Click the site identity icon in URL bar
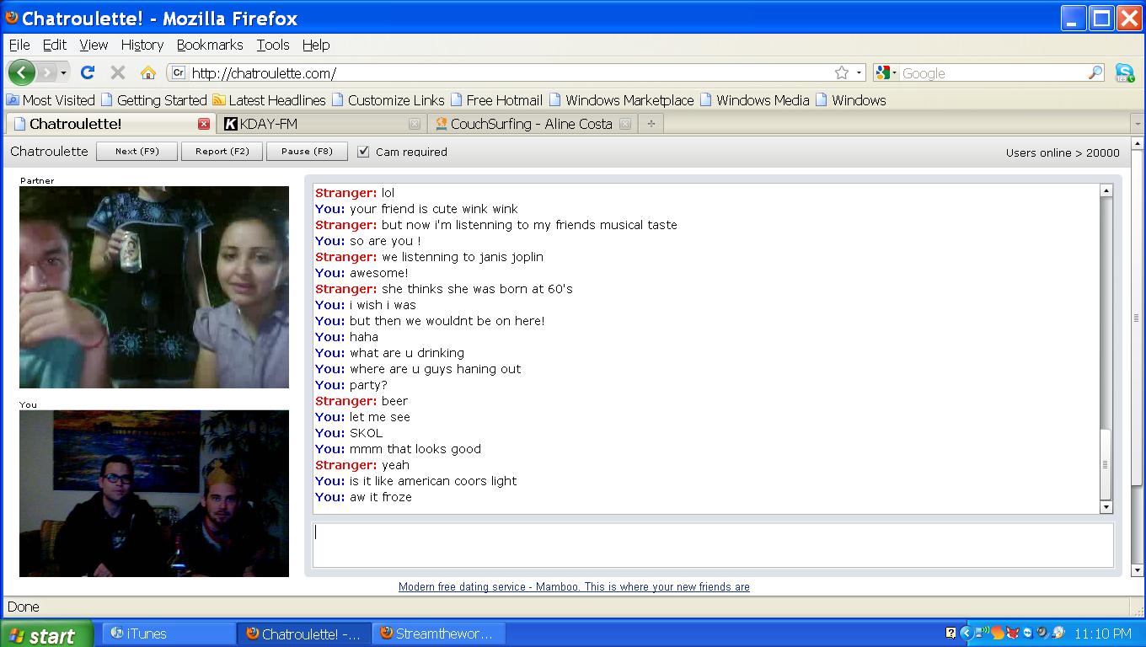This screenshot has height=647, width=1146. pos(178,73)
